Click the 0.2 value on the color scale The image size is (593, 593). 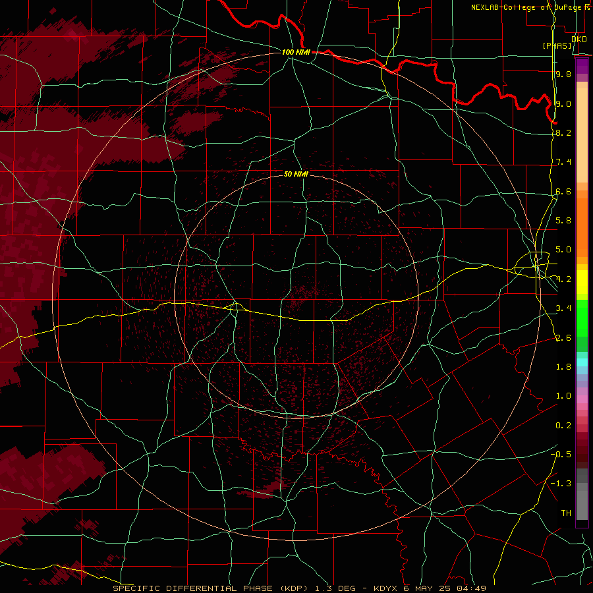563,426
